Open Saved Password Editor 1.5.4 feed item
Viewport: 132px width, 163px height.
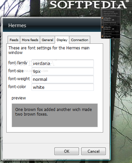tap(110, 23)
